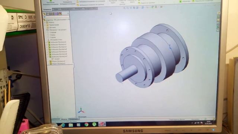Select the Материал item in the tree
Image resolution: width=238 pixels, height=134 pixels.
coord(57,30)
